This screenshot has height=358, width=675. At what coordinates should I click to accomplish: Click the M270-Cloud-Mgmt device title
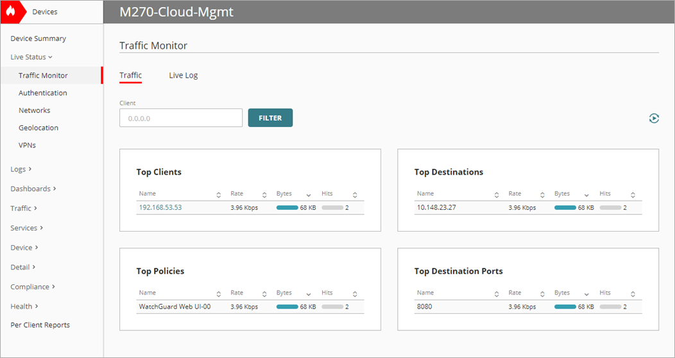coord(176,12)
